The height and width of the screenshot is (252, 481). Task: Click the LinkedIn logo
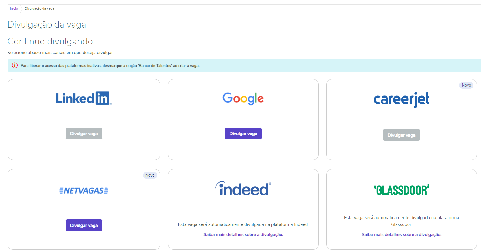pos(84,98)
